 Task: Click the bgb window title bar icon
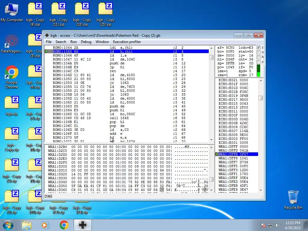[x=47, y=35]
